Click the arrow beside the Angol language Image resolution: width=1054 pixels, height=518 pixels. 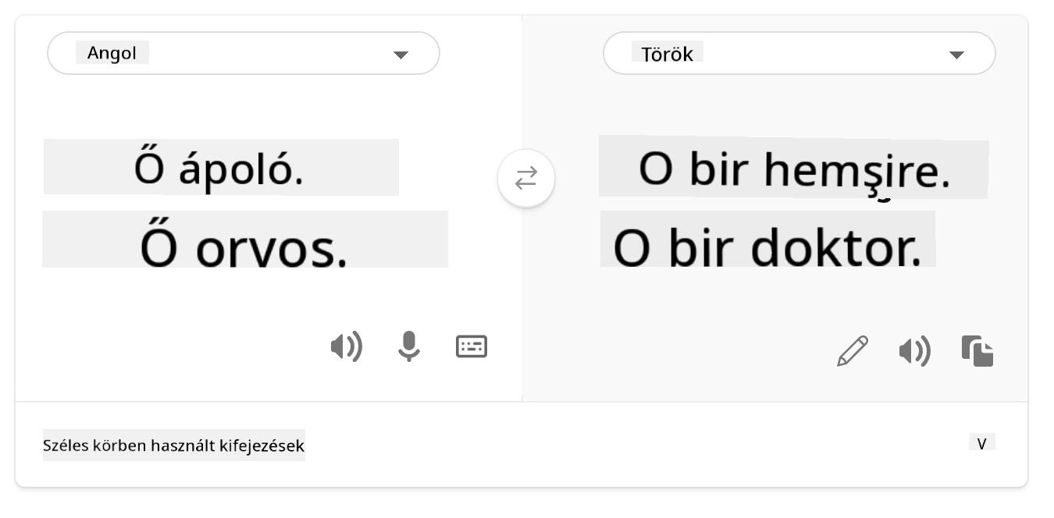coord(401,55)
